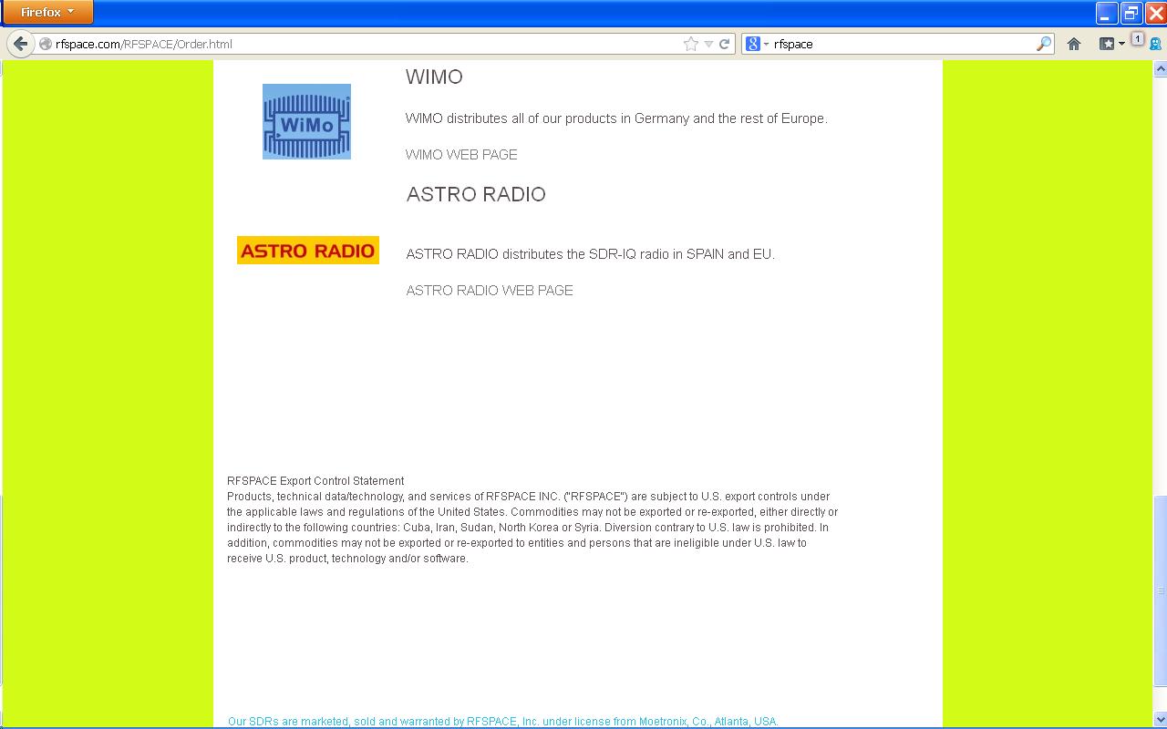Open the Google search engine selector
The width and height of the screenshot is (1167, 729).
pyautogui.click(x=757, y=44)
